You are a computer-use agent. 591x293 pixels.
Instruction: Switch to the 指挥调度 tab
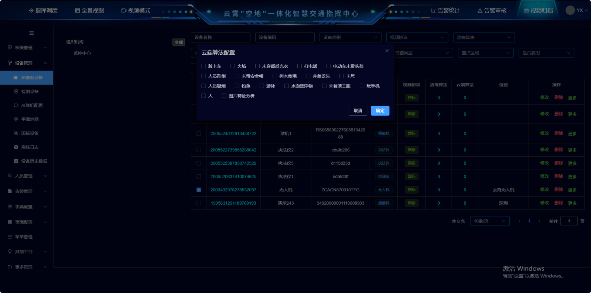pyautogui.click(x=43, y=11)
